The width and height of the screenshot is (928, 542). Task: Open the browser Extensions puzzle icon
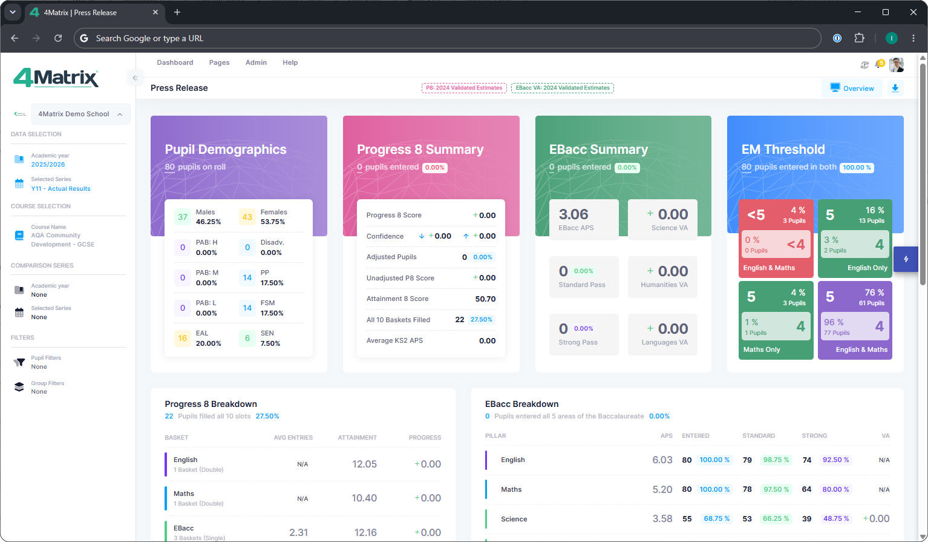pos(859,38)
